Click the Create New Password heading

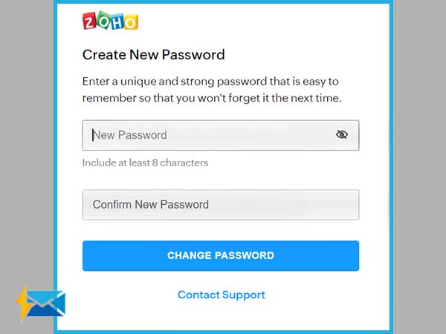tap(154, 54)
